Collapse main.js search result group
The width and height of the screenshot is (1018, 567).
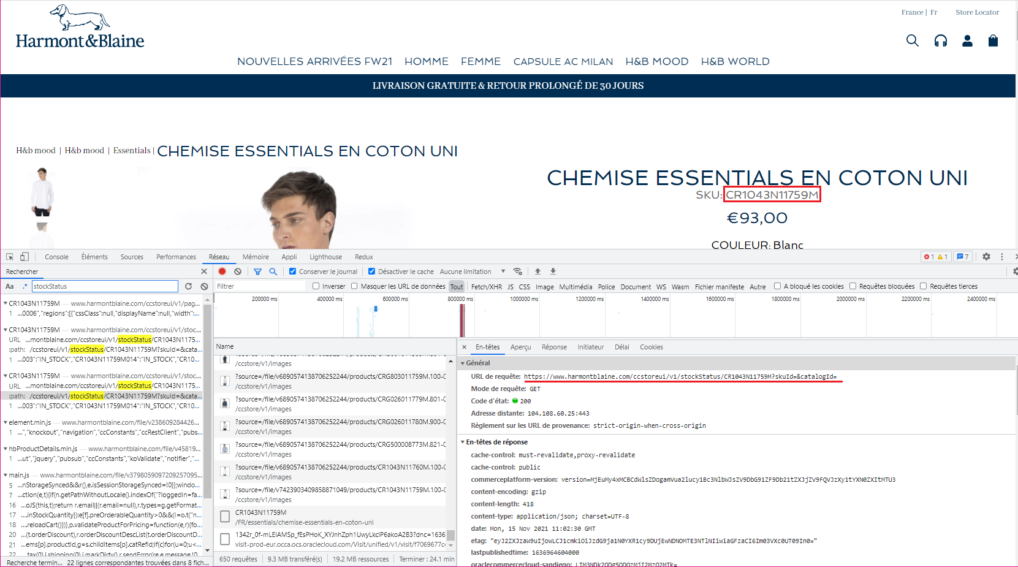(x=6, y=475)
